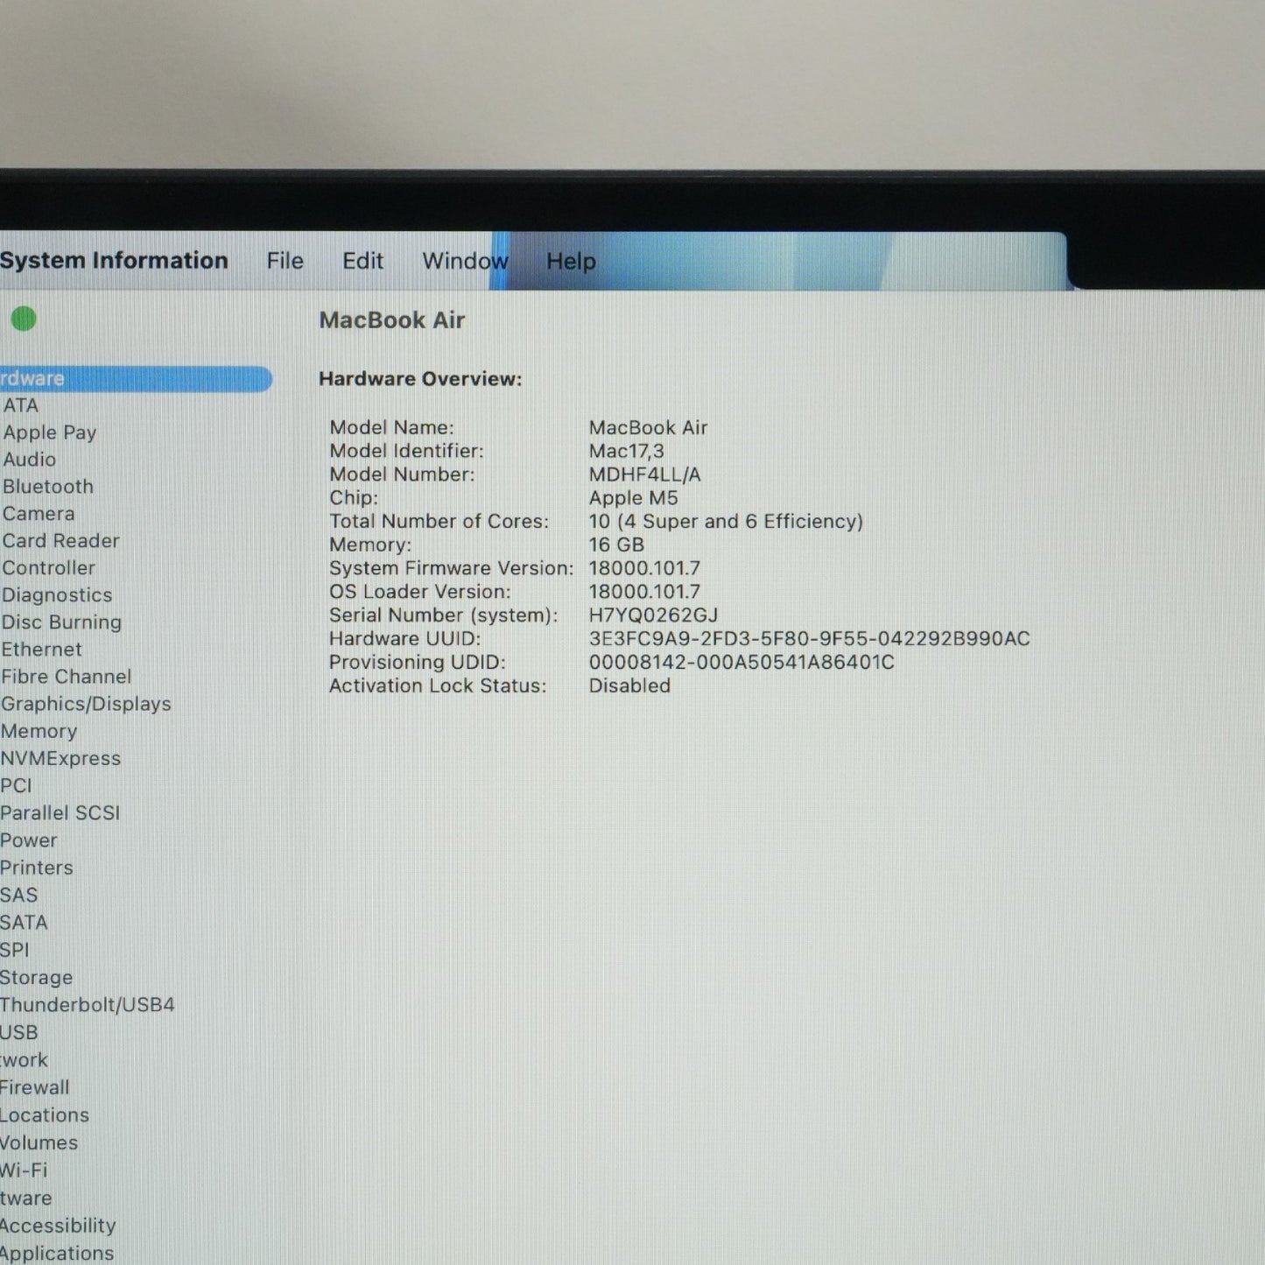This screenshot has width=1265, height=1265.
Task: Select Camera in the sidebar
Action: coord(39,513)
